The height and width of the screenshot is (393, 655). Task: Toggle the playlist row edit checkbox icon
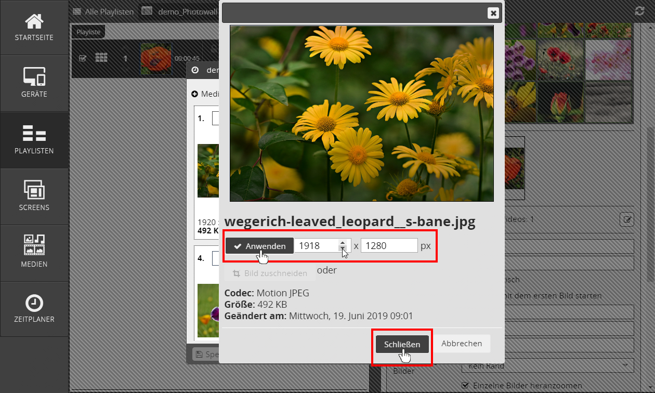pos(82,58)
